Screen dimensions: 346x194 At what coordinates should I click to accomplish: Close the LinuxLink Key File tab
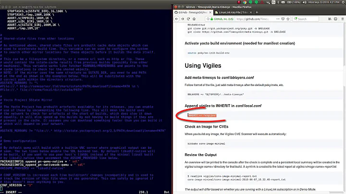coord(251,12)
